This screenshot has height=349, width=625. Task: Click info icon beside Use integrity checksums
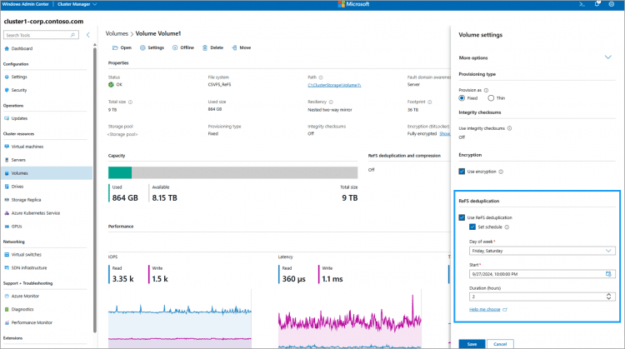point(509,128)
